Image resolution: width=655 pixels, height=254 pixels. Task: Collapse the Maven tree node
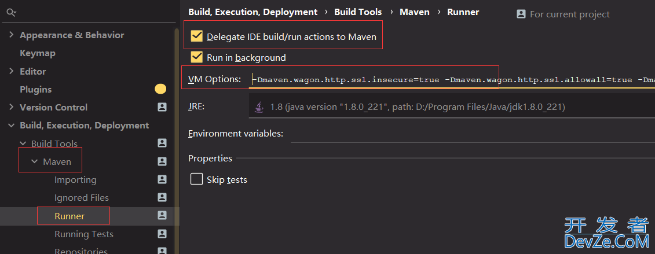point(34,161)
